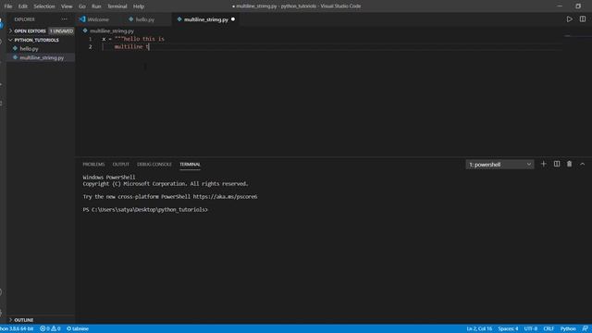Expand the Open Editors section
The image size is (592, 333).
click(30, 31)
